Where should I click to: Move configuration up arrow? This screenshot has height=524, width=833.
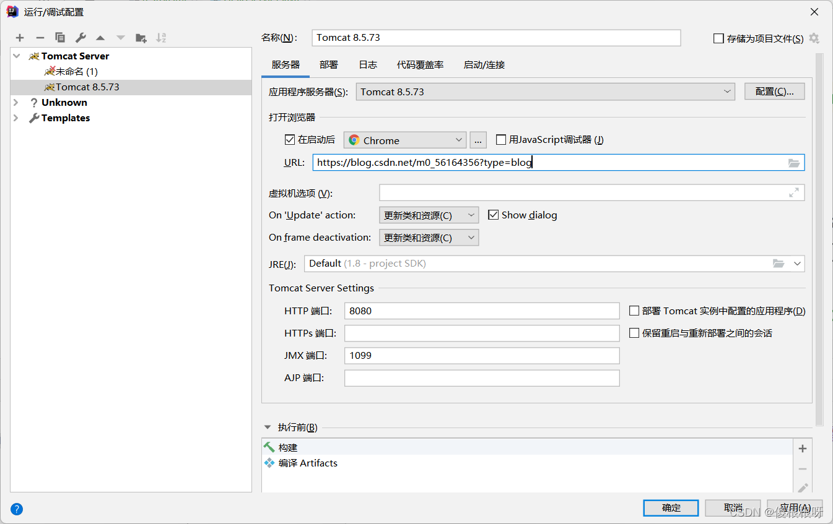click(100, 38)
